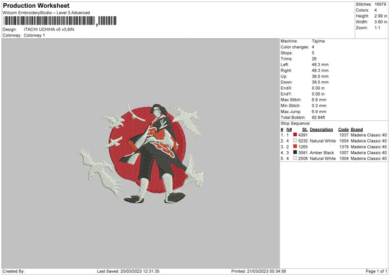The height and width of the screenshot is (276, 390).
Task: Click the white swatch beside stitch count 5232
Action: click(x=295, y=141)
